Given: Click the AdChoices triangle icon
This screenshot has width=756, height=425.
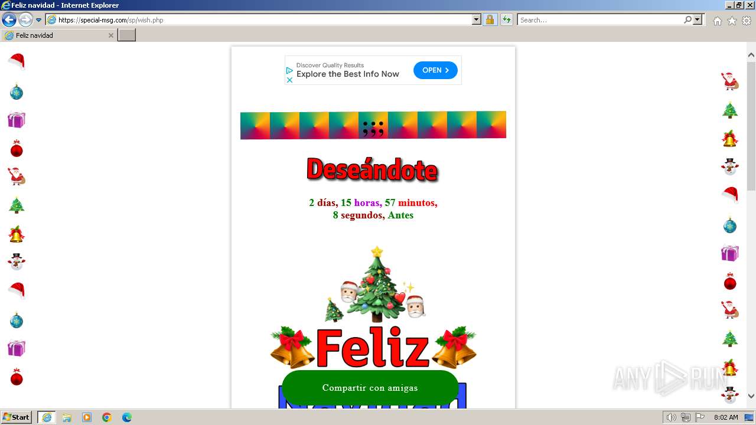Looking at the screenshot, I should [289, 70].
